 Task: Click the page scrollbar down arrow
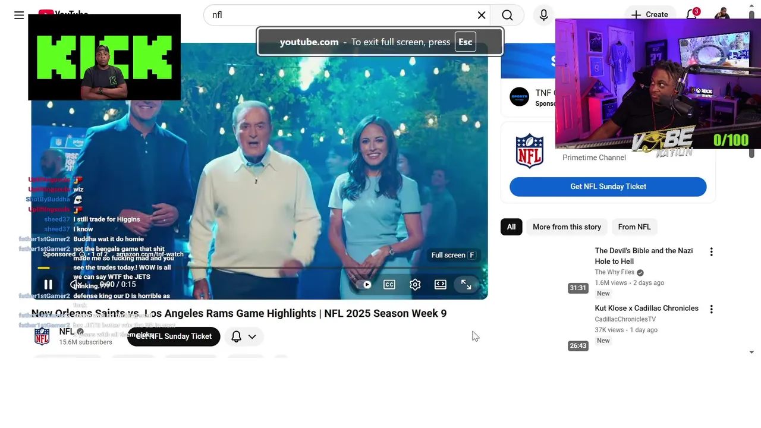point(751,352)
